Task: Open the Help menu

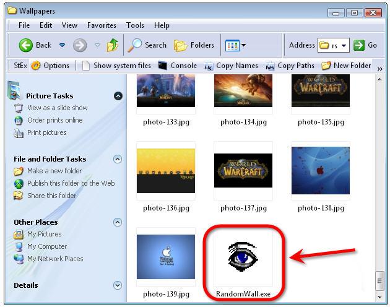Action: tap(162, 25)
